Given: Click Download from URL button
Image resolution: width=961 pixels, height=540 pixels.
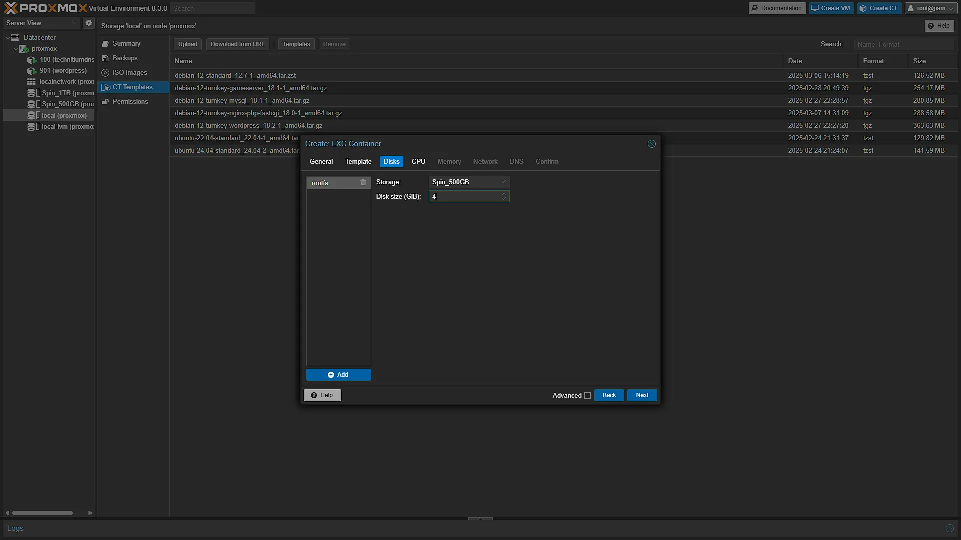Looking at the screenshot, I should (237, 44).
